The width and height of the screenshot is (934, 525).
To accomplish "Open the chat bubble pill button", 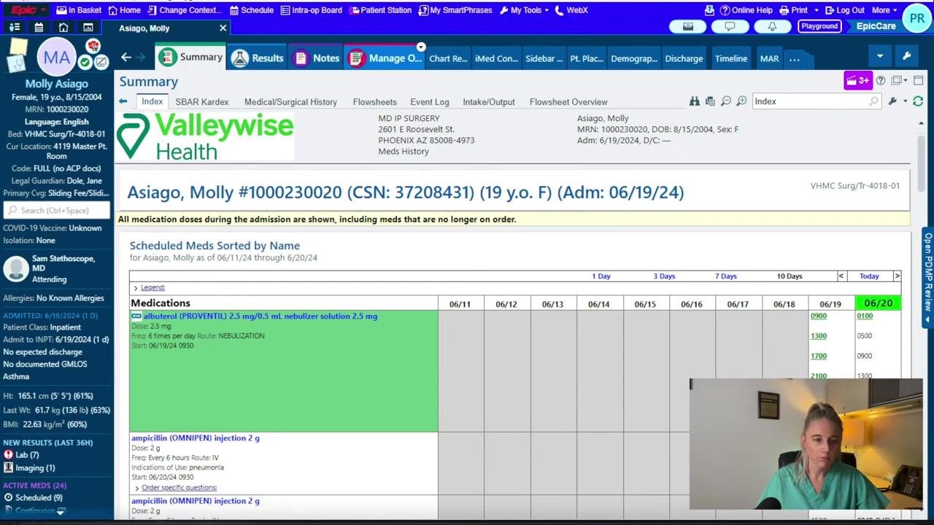I will coord(730,26).
